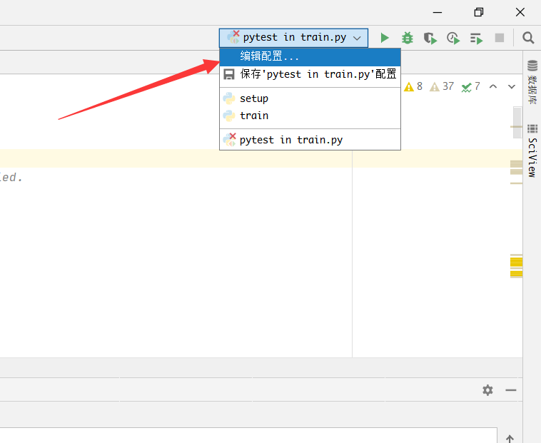Open the SciView side panel

coord(532,151)
